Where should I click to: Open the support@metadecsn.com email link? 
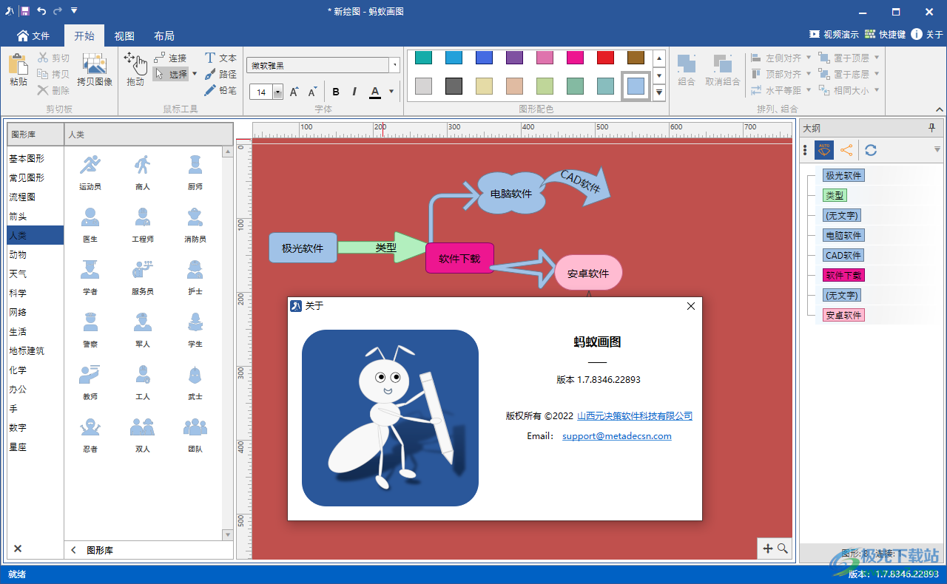(616, 436)
